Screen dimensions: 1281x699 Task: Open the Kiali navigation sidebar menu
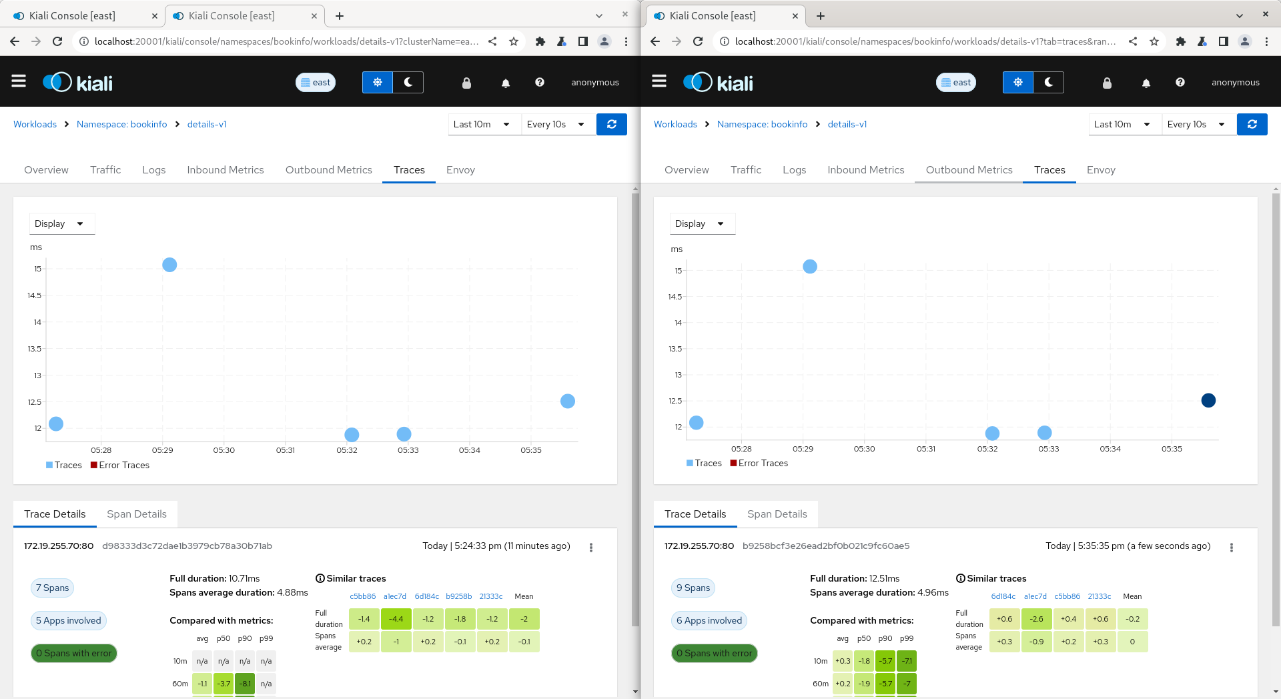pos(19,81)
